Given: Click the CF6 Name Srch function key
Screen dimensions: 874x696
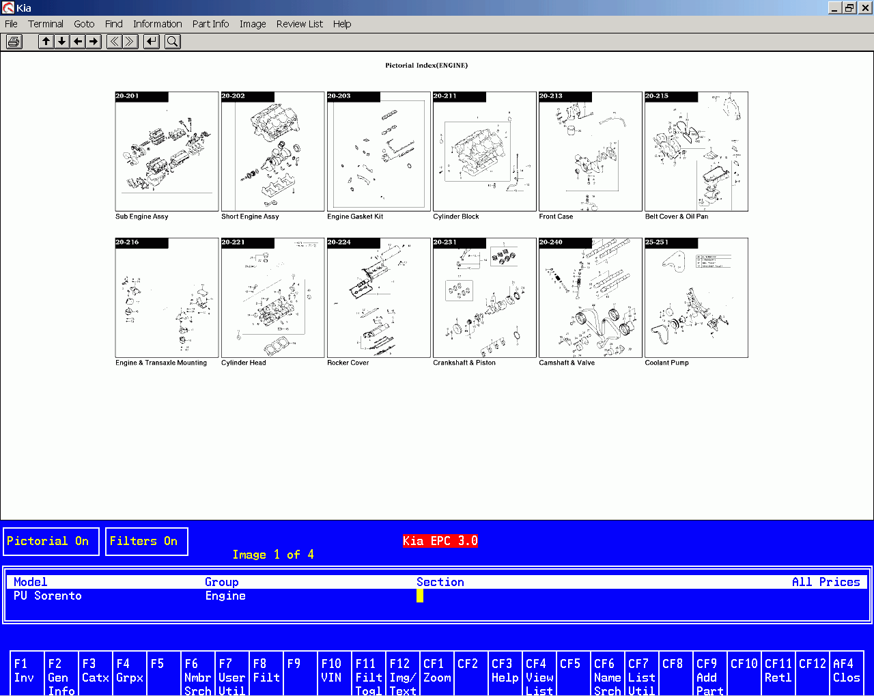Looking at the screenshot, I should click(x=608, y=674).
